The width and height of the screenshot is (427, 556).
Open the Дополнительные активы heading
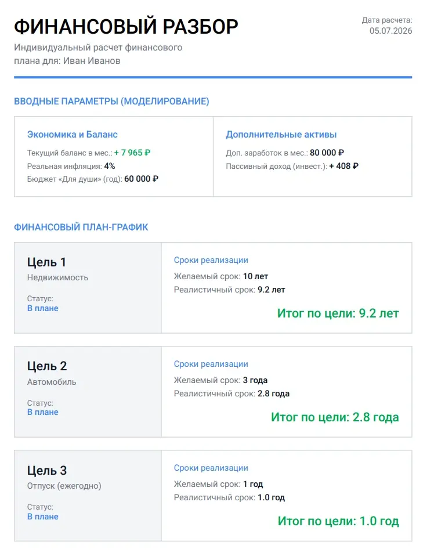[x=281, y=135]
